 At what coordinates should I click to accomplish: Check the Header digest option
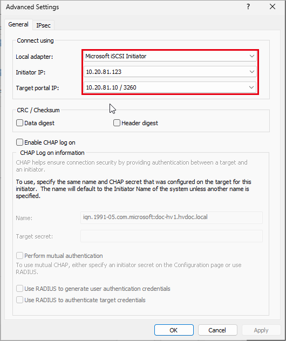117,123
